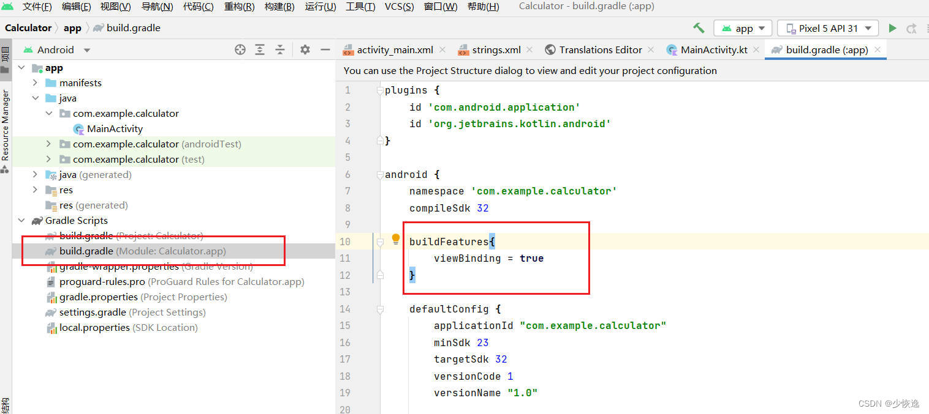
Task: Hide the project panel with minus icon
Action: click(x=325, y=50)
